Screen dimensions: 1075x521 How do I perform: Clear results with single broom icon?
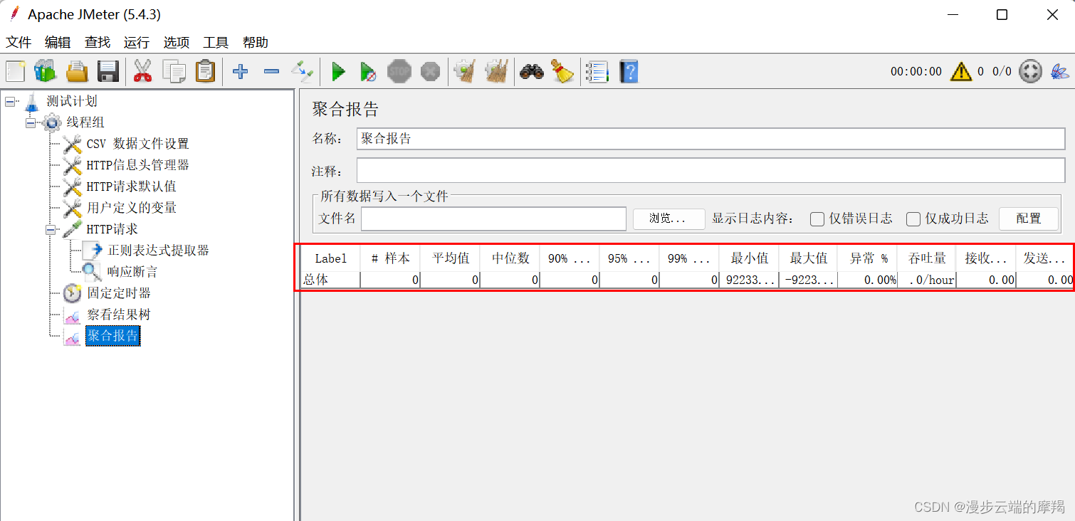(465, 71)
